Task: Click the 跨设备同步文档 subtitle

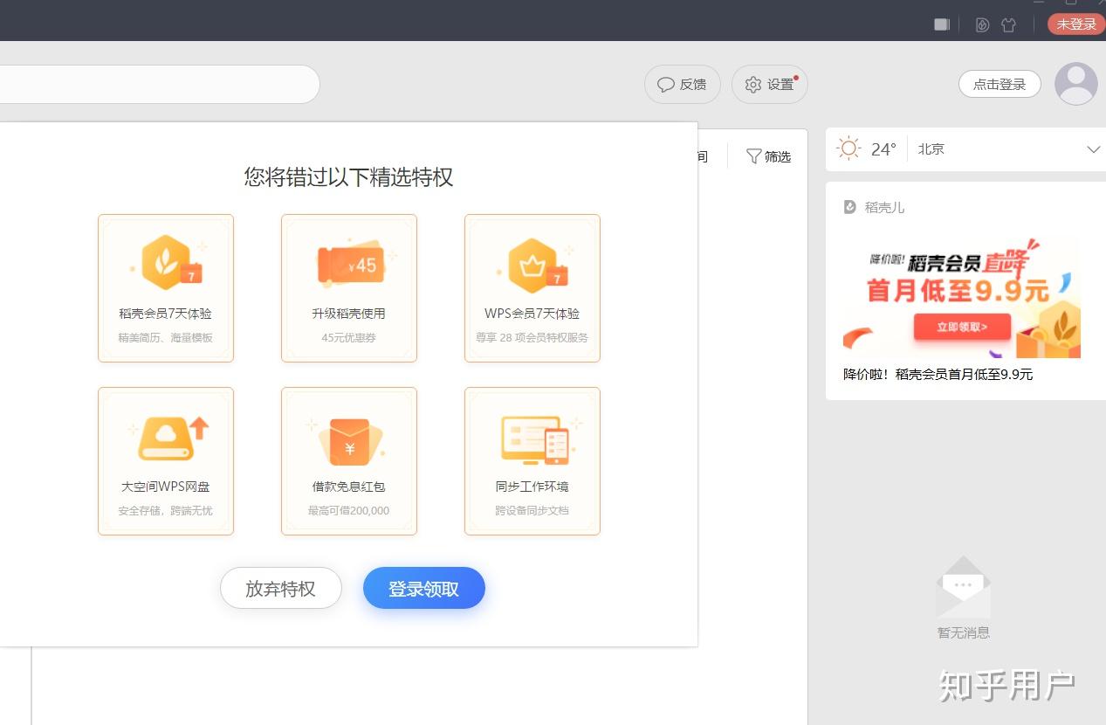Action: click(532, 511)
